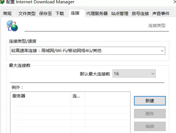Switch to the 文件类型 tab
Viewport: 176px width, 133px height.
point(27,14)
